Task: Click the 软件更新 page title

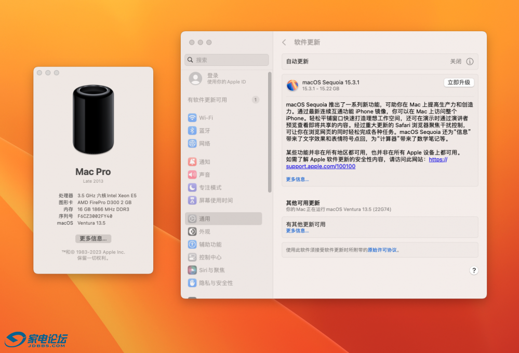Action: (x=307, y=43)
